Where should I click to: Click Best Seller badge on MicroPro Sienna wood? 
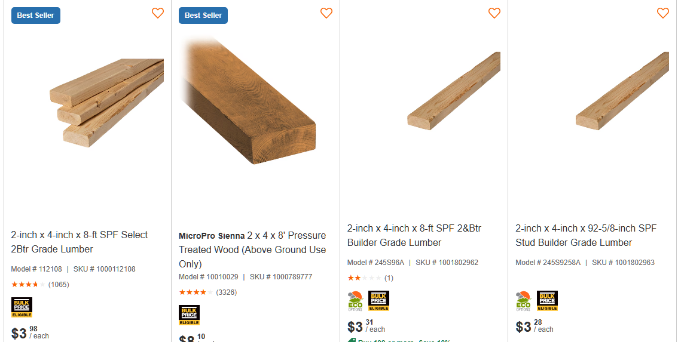coord(203,16)
